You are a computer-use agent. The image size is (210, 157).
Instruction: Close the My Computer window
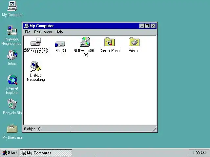point(153,26)
